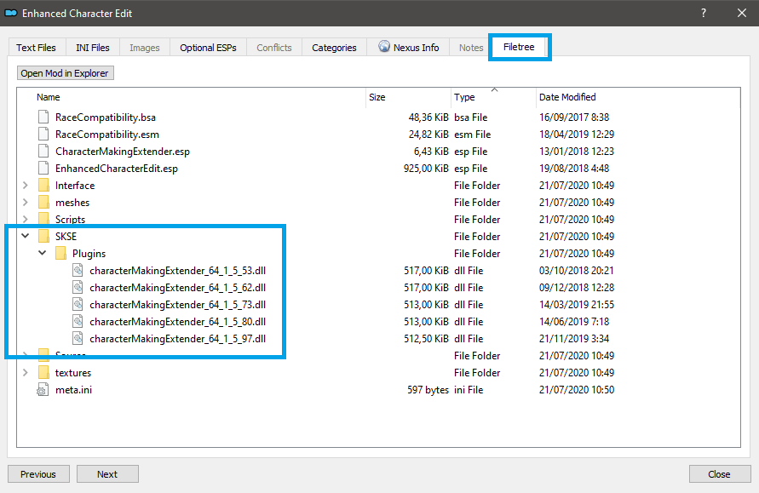Click the dll icon for characterMakingExtender_64_1_5_73.dll
The image size is (759, 493).
(78, 304)
